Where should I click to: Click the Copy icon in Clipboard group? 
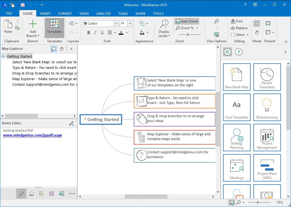pyautogui.click(x=18, y=28)
